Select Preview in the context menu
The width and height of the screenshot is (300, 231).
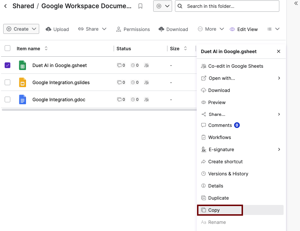pyautogui.click(x=241, y=102)
